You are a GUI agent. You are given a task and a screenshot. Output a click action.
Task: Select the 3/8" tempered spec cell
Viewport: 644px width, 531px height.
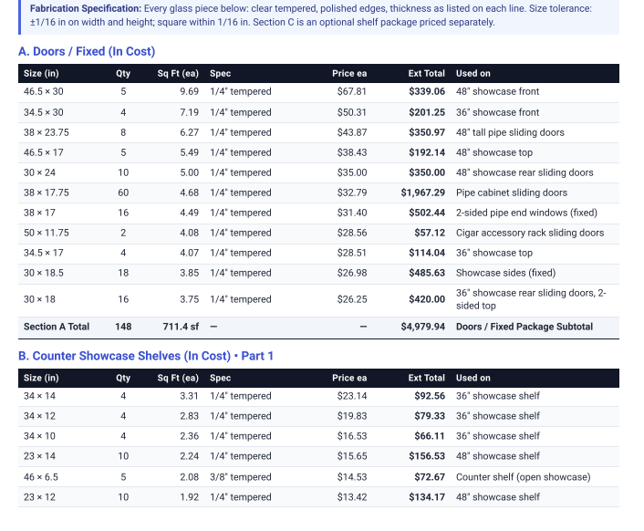(240, 477)
